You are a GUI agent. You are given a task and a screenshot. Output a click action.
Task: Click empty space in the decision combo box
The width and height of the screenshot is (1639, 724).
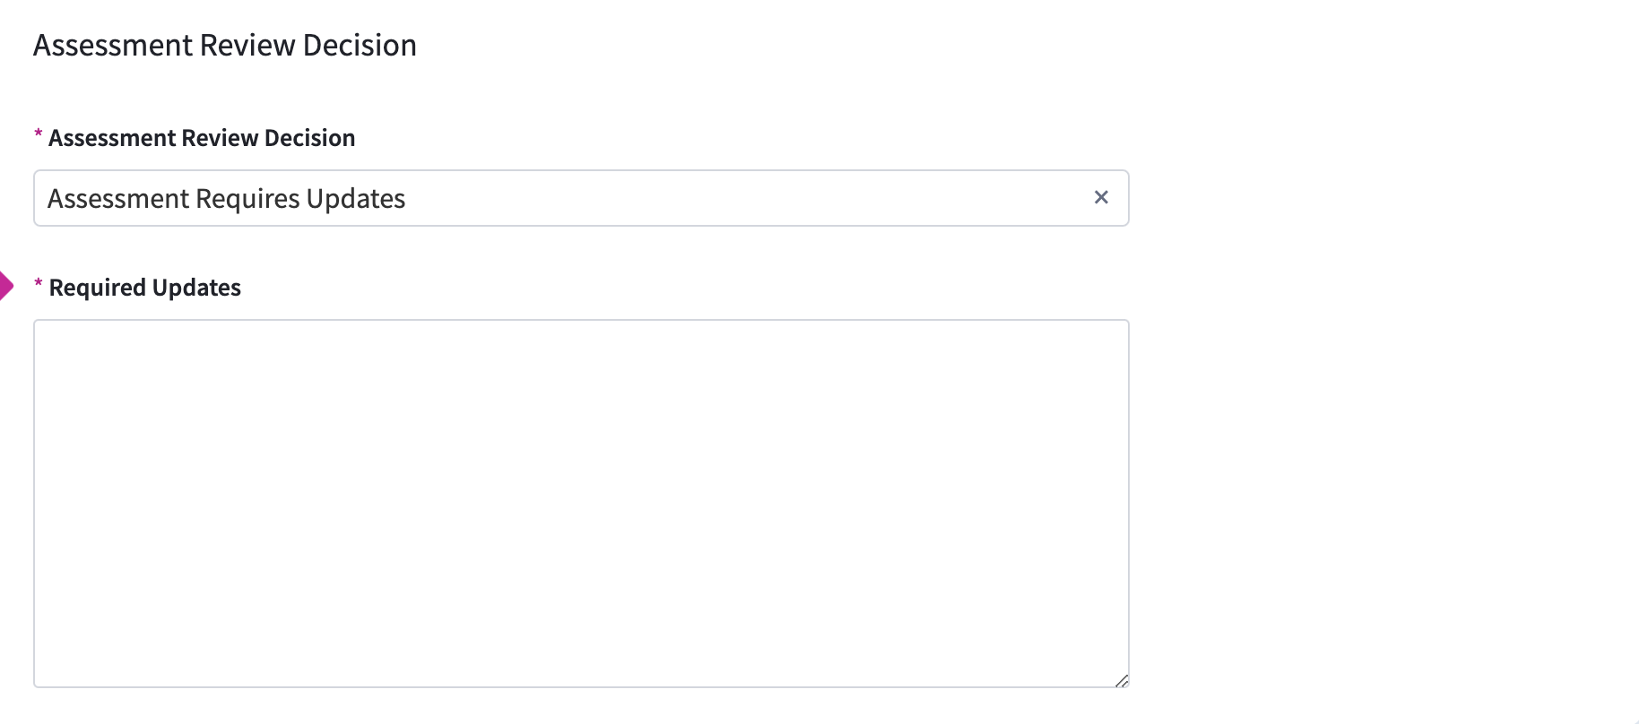(x=762, y=198)
